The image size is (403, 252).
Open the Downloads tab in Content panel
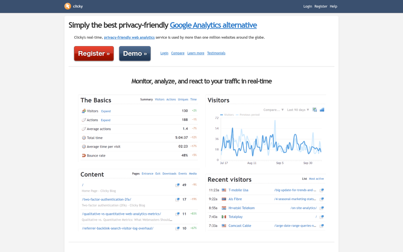coord(169,173)
